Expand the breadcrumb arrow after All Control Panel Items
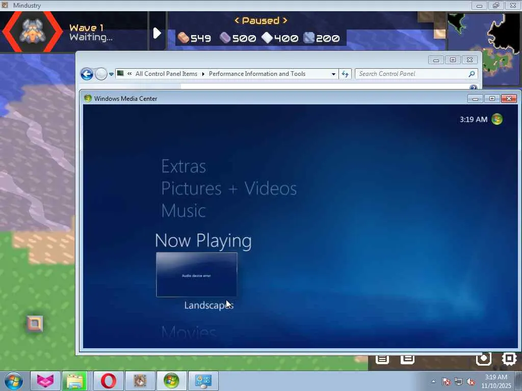 (203, 74)
